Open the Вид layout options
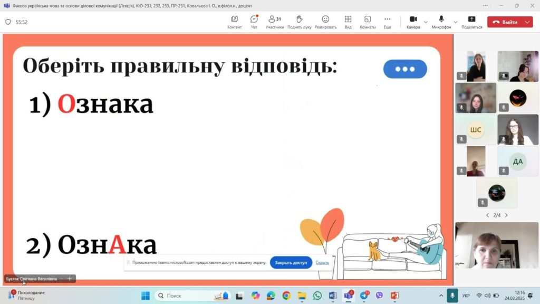Screen dimensions: 540x304 tap(348, 22)
